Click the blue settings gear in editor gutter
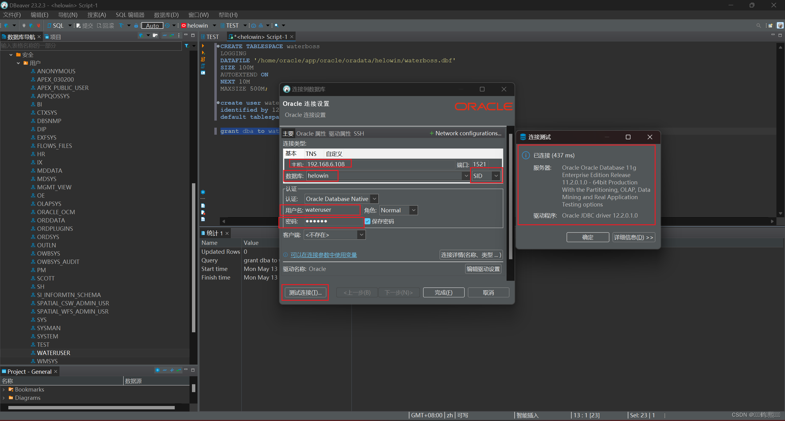Viewport: 785px width, 421px height. [x=203, y=192]
